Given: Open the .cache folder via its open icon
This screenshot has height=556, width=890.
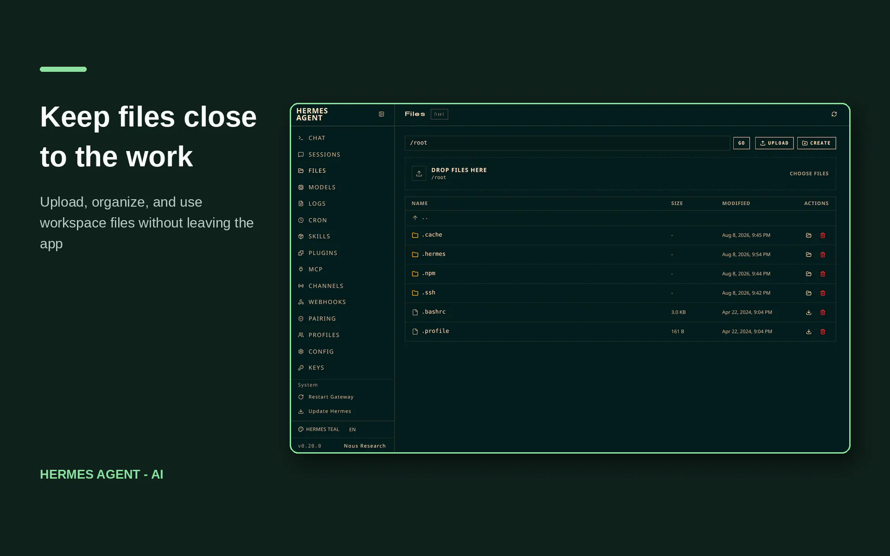Looking at the screenshot, I should click(x=808, y=235).
